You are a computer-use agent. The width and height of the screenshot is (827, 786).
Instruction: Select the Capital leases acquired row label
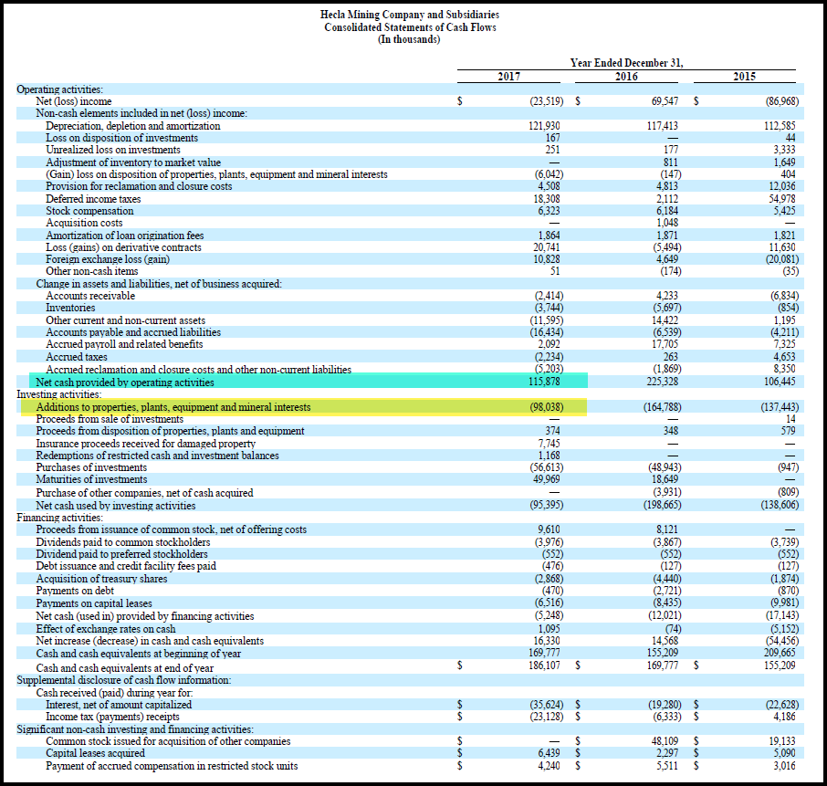tap(95, 753)
